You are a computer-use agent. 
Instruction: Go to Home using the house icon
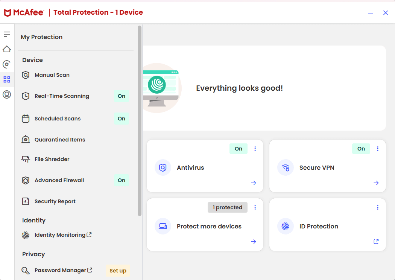tap(7, 49)
